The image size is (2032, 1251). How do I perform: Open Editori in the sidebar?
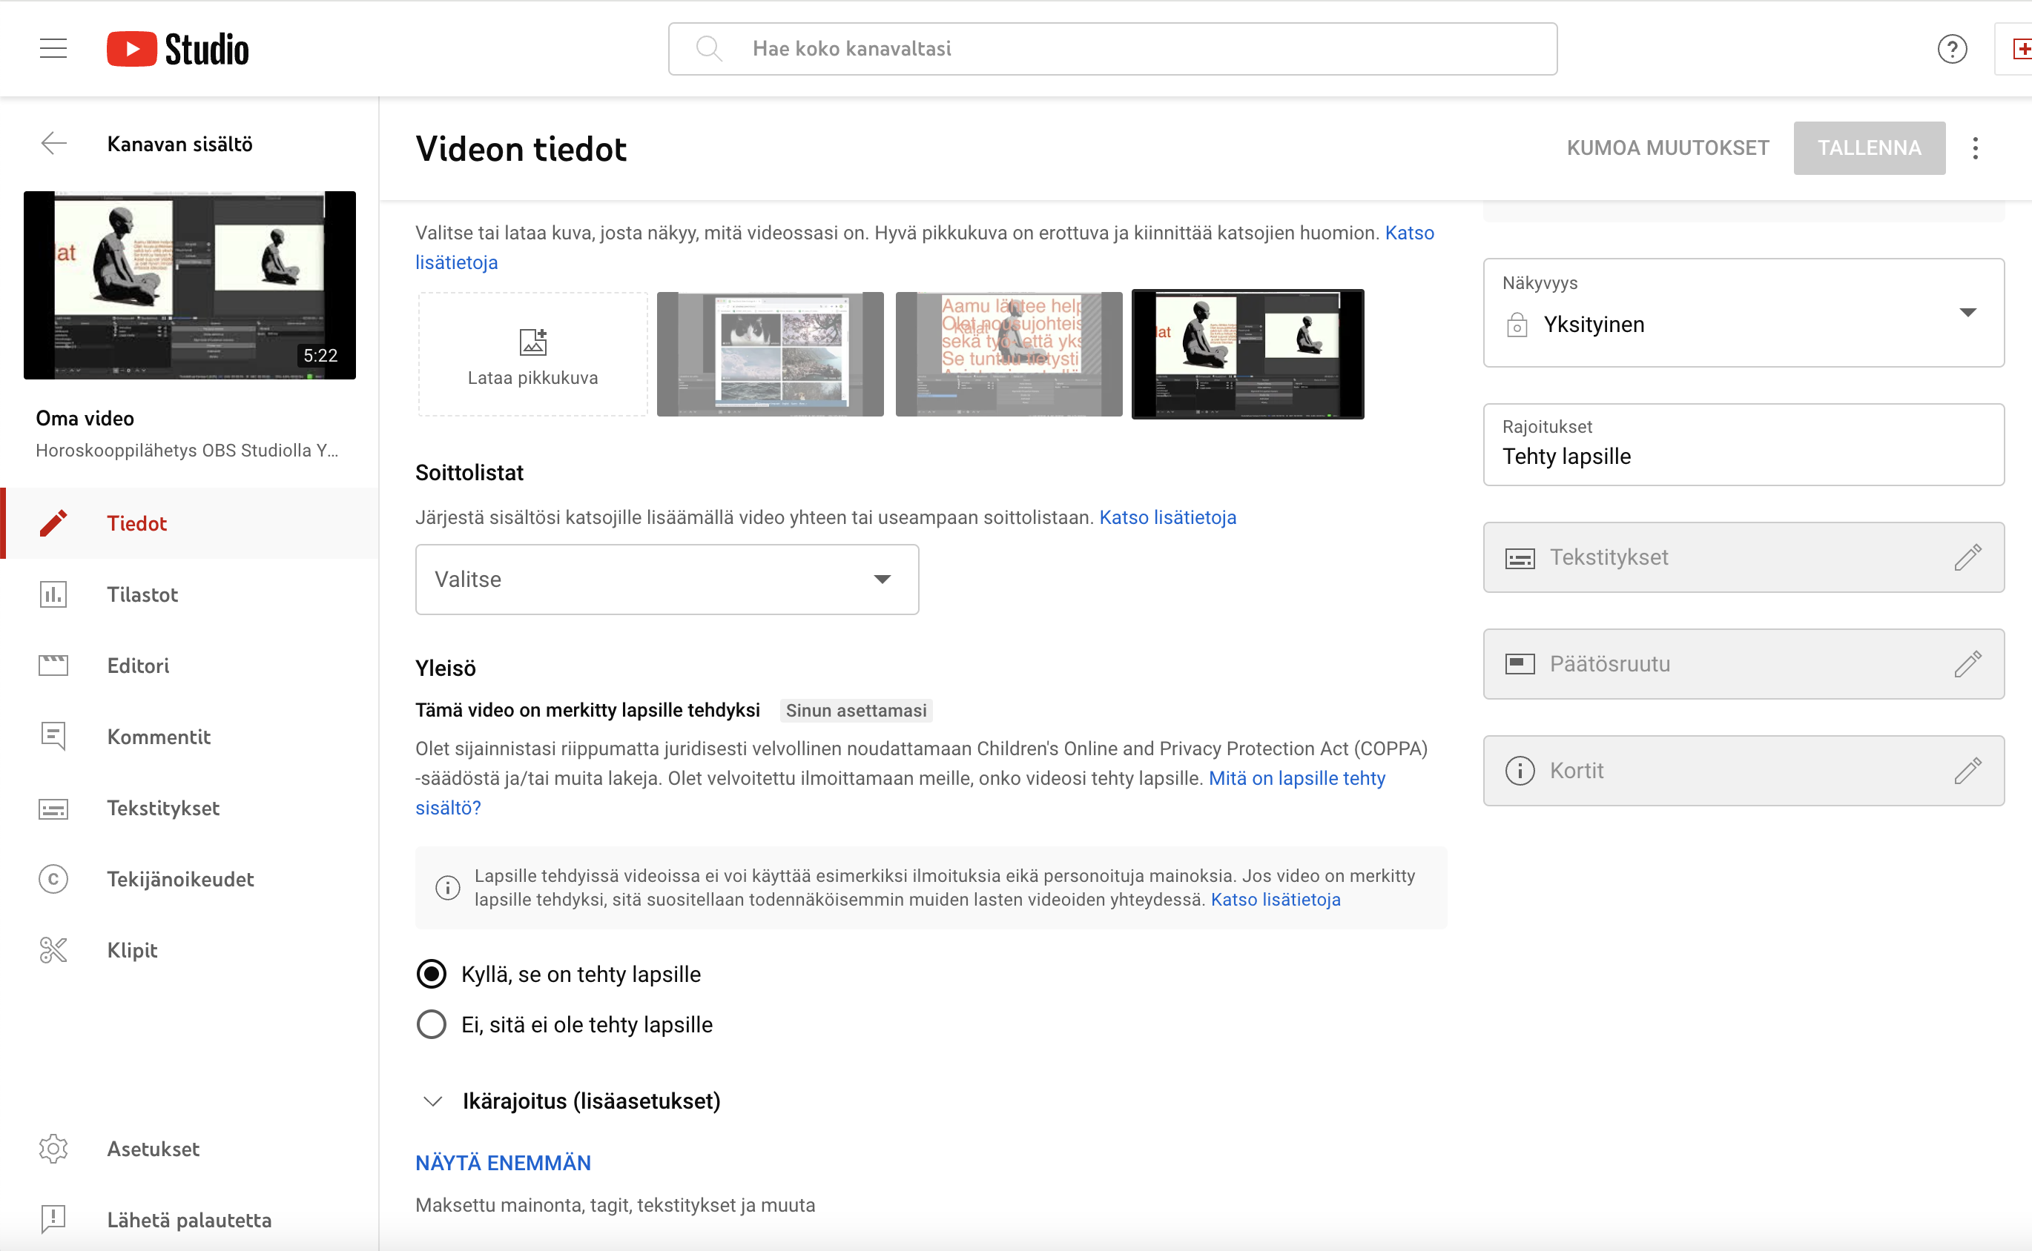coord(137,666)
